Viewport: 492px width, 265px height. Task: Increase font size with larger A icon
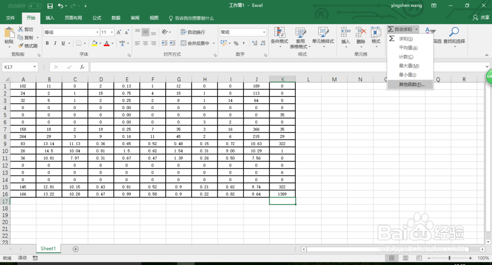[119, 32]
